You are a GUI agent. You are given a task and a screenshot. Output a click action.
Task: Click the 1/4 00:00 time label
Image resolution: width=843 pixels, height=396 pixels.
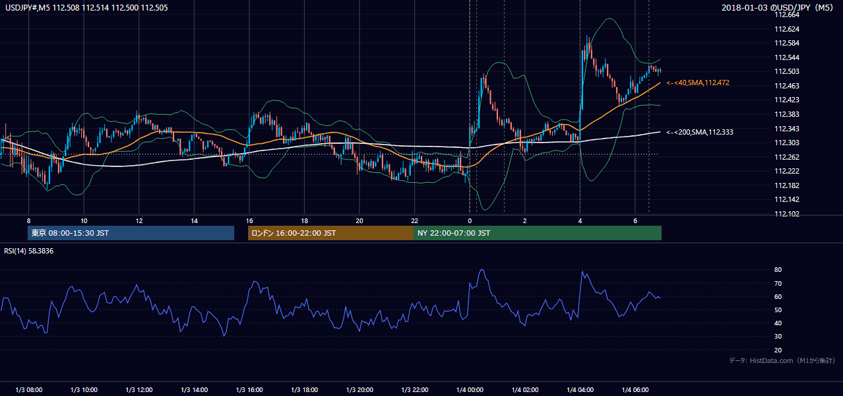tap(470, 390)
